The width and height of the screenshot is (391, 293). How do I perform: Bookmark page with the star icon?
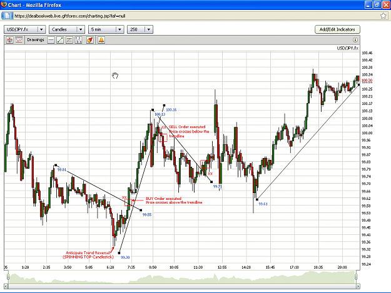click(383, 16)
